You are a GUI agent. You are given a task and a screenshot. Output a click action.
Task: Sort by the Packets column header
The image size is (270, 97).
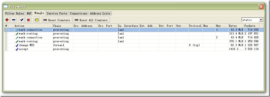point(251,26)
